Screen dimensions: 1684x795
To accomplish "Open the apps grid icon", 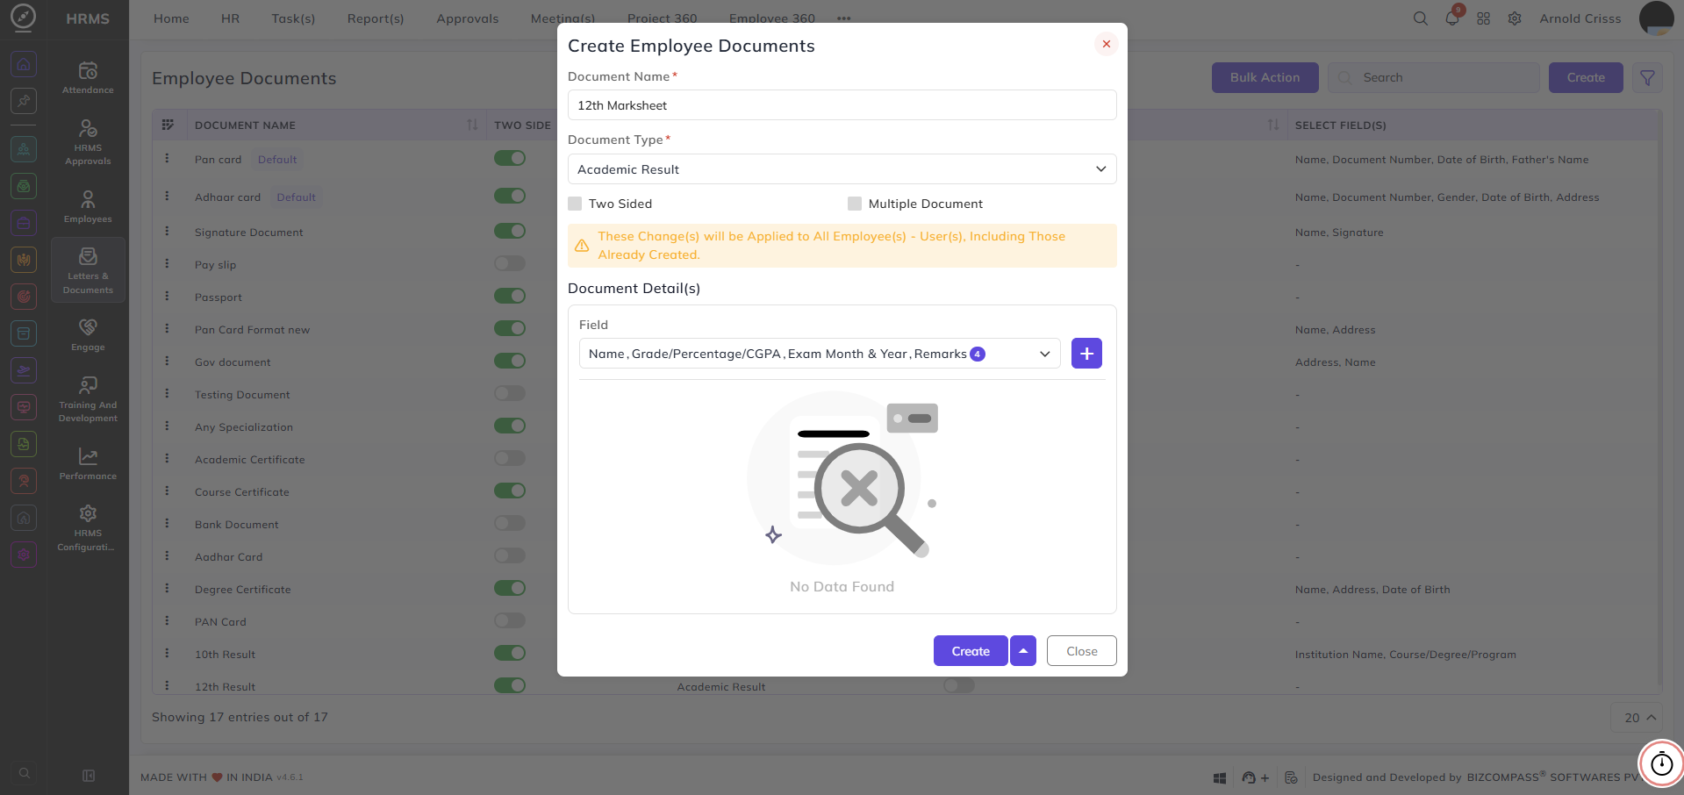I will tap(1483, 18).
